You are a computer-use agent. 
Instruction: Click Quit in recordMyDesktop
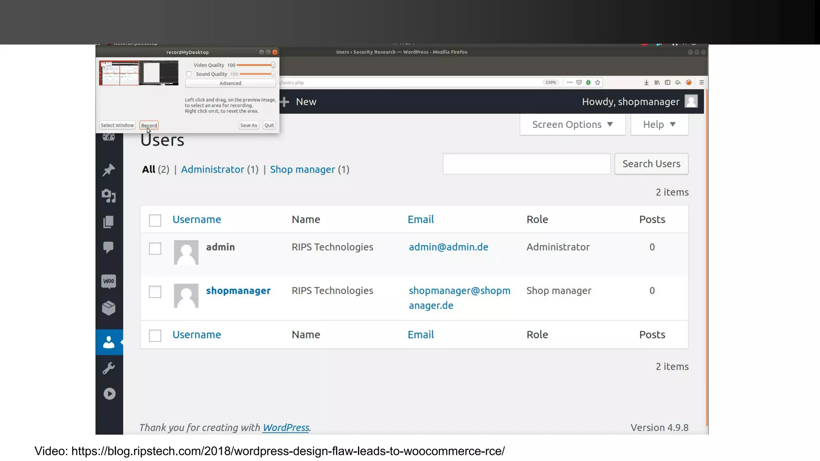[x=269, y=125]
